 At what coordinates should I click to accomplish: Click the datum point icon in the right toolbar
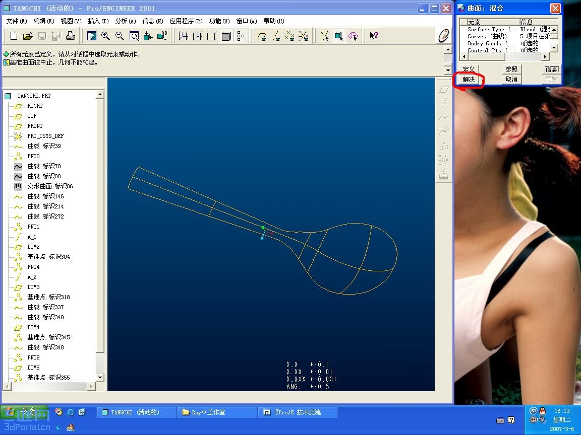pyautogui.click(x=443, y=146)
